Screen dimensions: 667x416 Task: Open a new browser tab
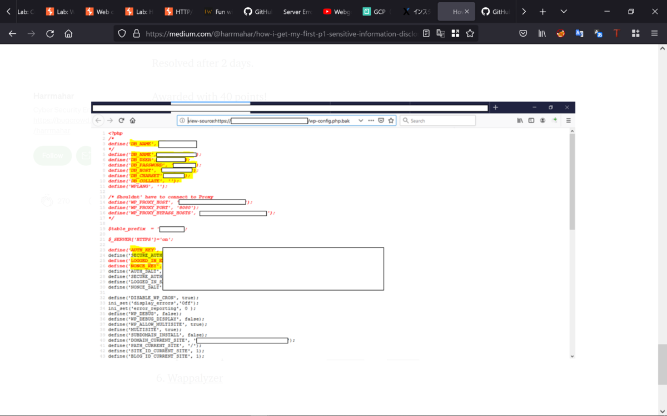point(542,12)
